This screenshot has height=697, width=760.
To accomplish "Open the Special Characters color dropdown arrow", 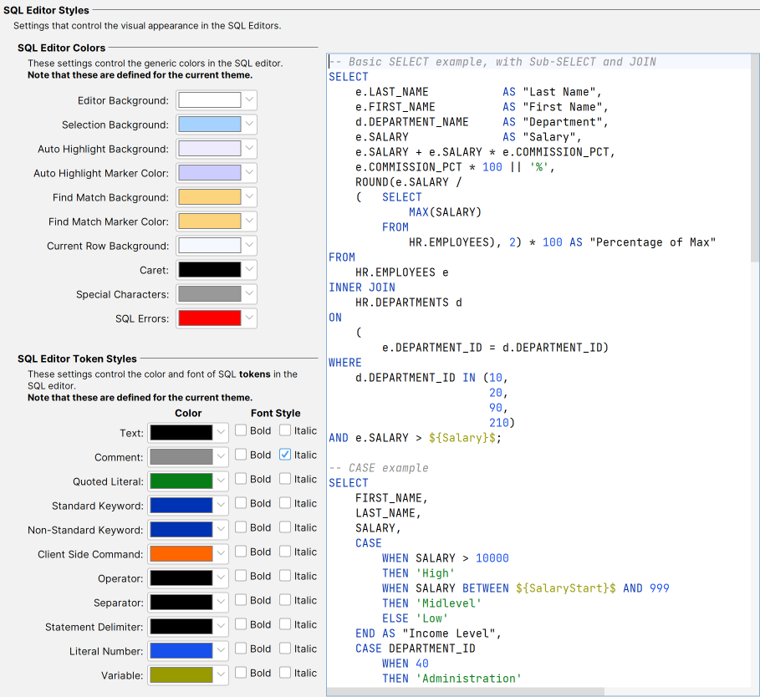I will 250,294.
